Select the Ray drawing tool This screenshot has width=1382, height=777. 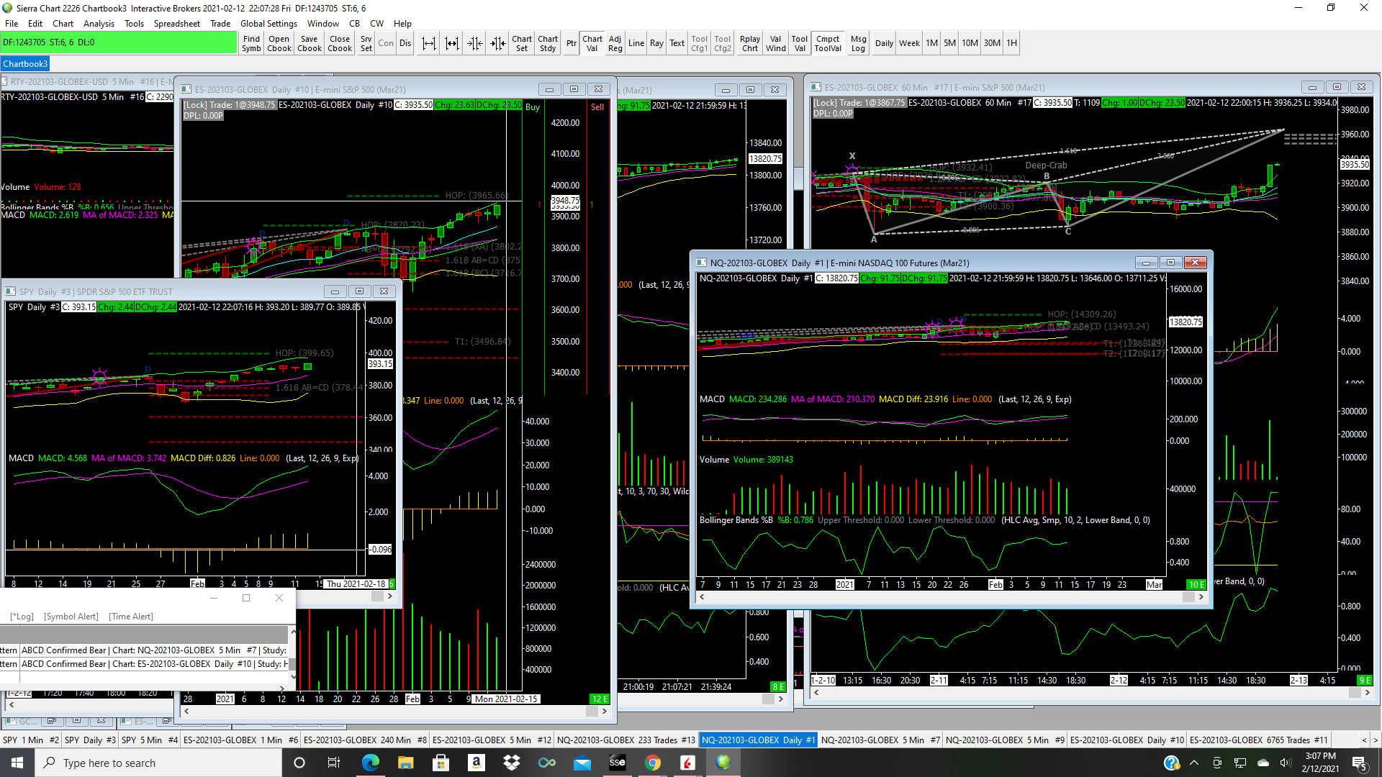(656, 43)
